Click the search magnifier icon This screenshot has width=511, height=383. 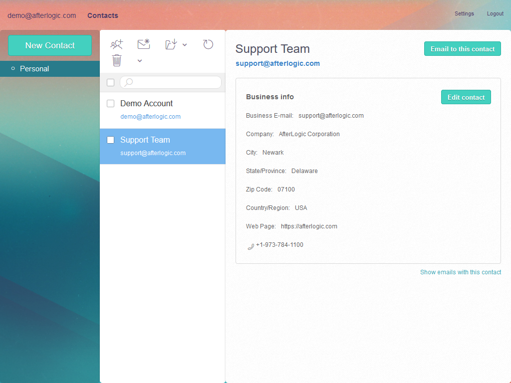[128, 82]
